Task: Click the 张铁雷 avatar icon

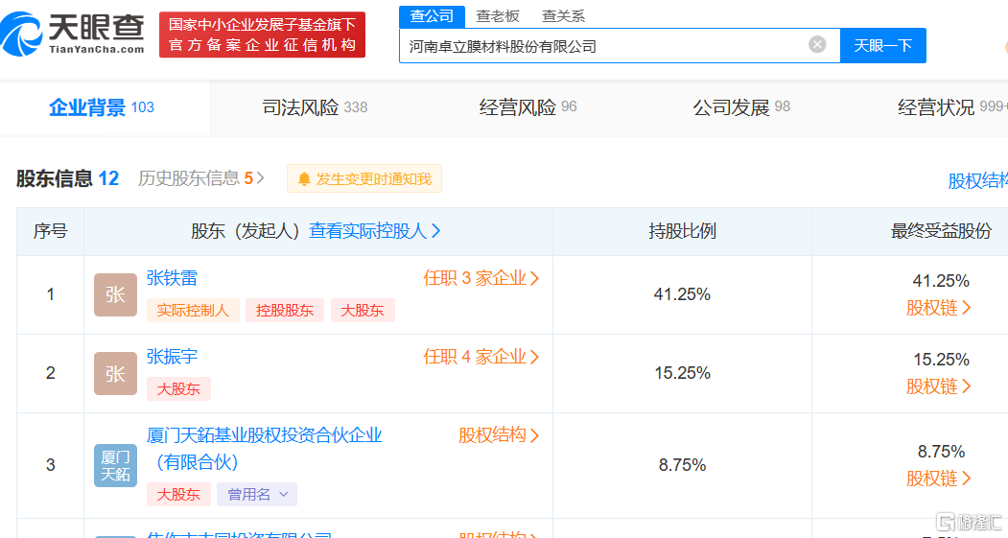Action: [x=115, y=294]
